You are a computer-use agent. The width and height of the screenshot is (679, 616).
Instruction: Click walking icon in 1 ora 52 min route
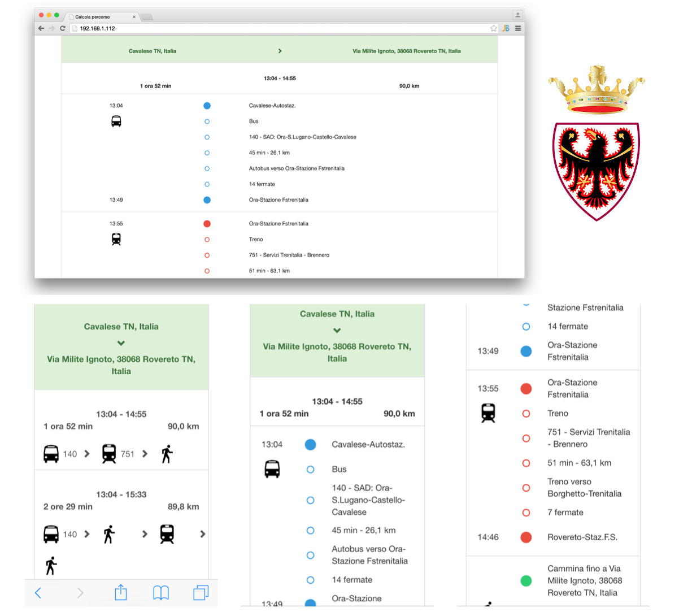tap(167, 454)
